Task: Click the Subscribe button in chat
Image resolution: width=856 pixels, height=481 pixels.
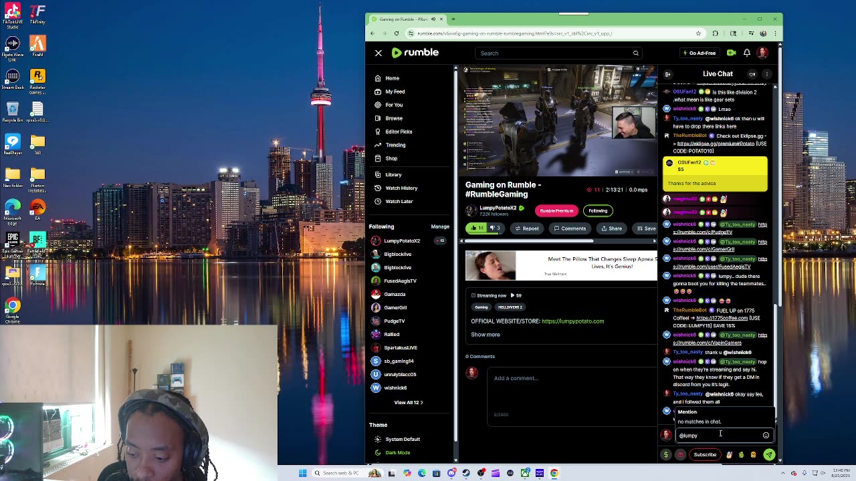Action: pyautogui.click(x=705, y=455)
